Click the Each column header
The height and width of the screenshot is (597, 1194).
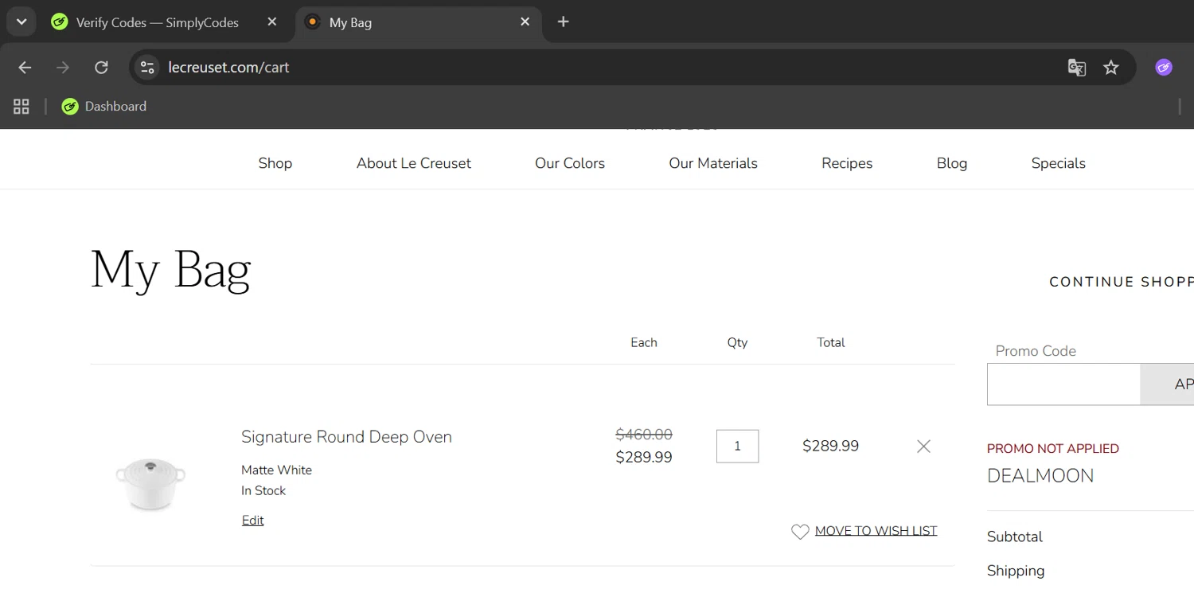[644, 343]
